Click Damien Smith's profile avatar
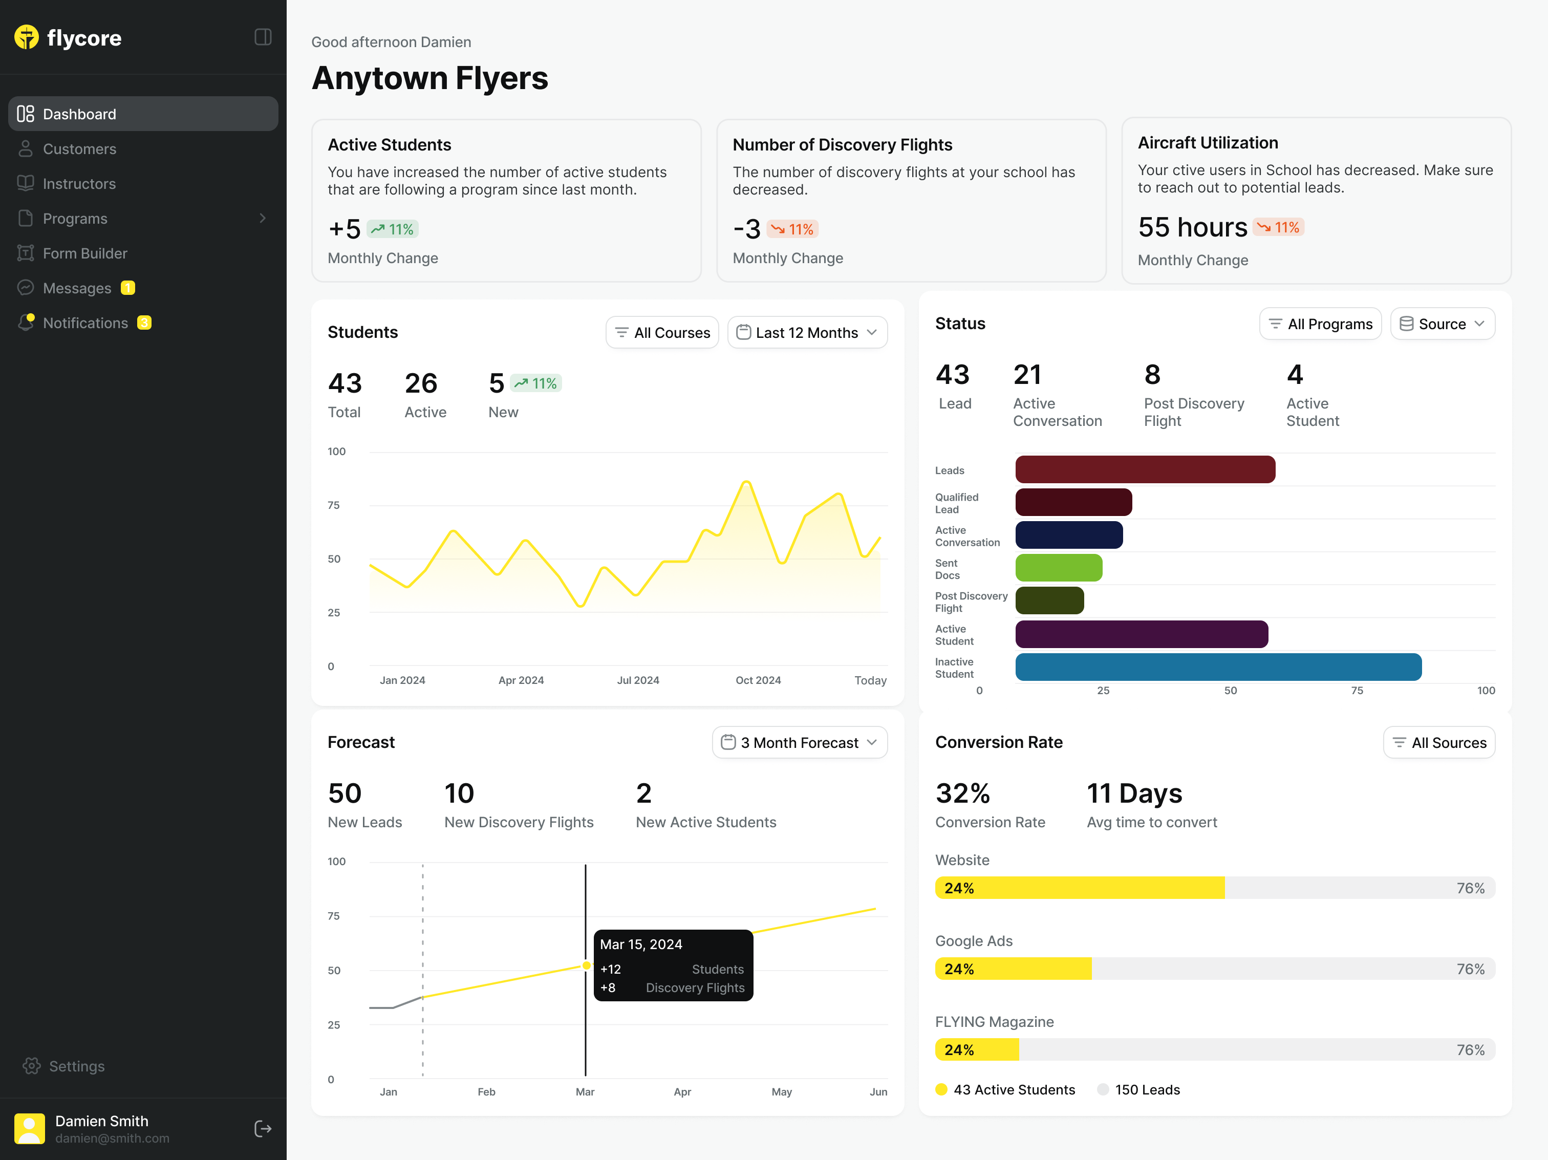 coord(29,1128)
